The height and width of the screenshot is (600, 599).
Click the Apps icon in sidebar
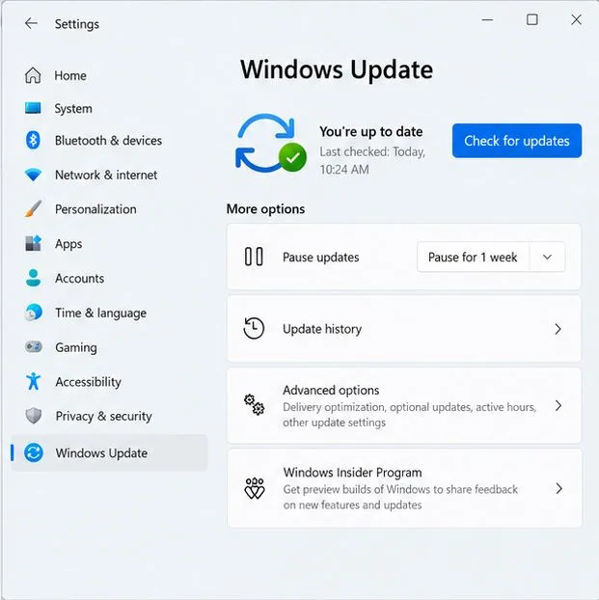coord(34,243)
